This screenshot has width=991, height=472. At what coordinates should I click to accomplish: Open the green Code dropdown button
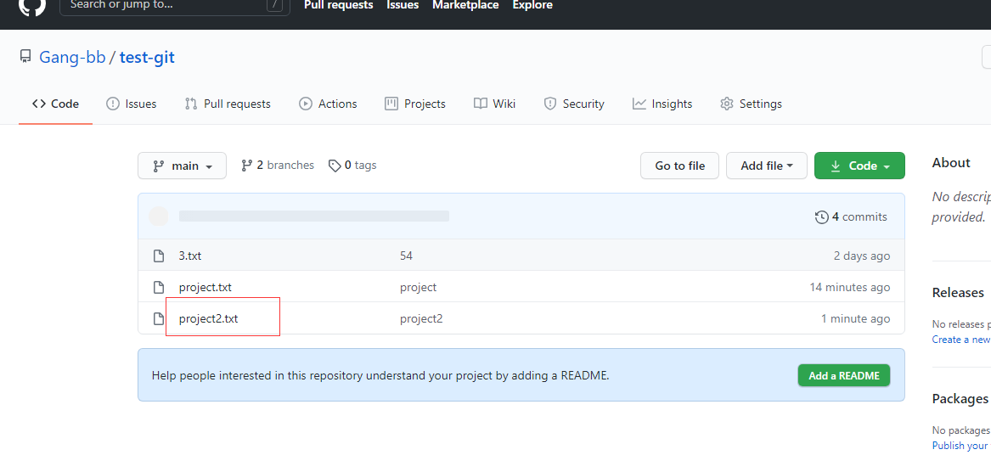(x=859, y=166)
